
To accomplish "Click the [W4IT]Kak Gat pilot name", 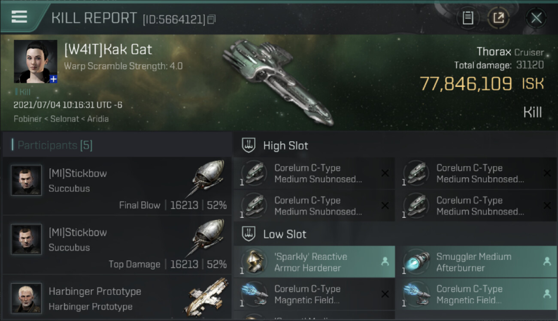I will (108, 49).
